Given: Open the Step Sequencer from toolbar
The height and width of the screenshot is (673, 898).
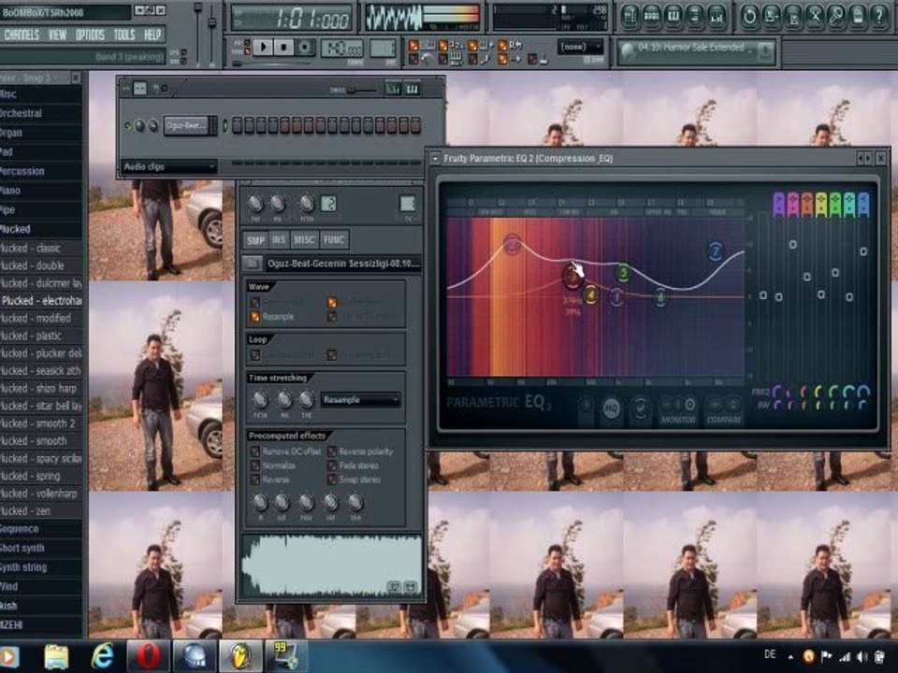Looking at the screenshot, I should tap(651, 16).
